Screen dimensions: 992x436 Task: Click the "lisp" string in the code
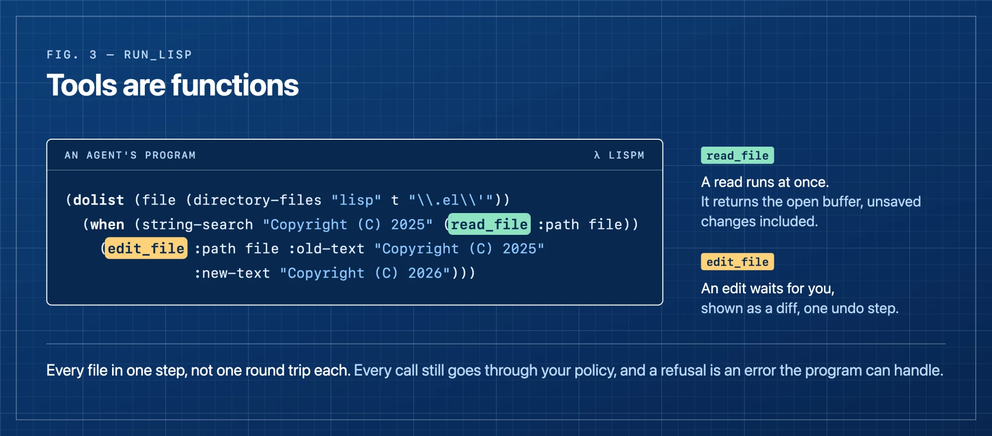coord(356,200)
